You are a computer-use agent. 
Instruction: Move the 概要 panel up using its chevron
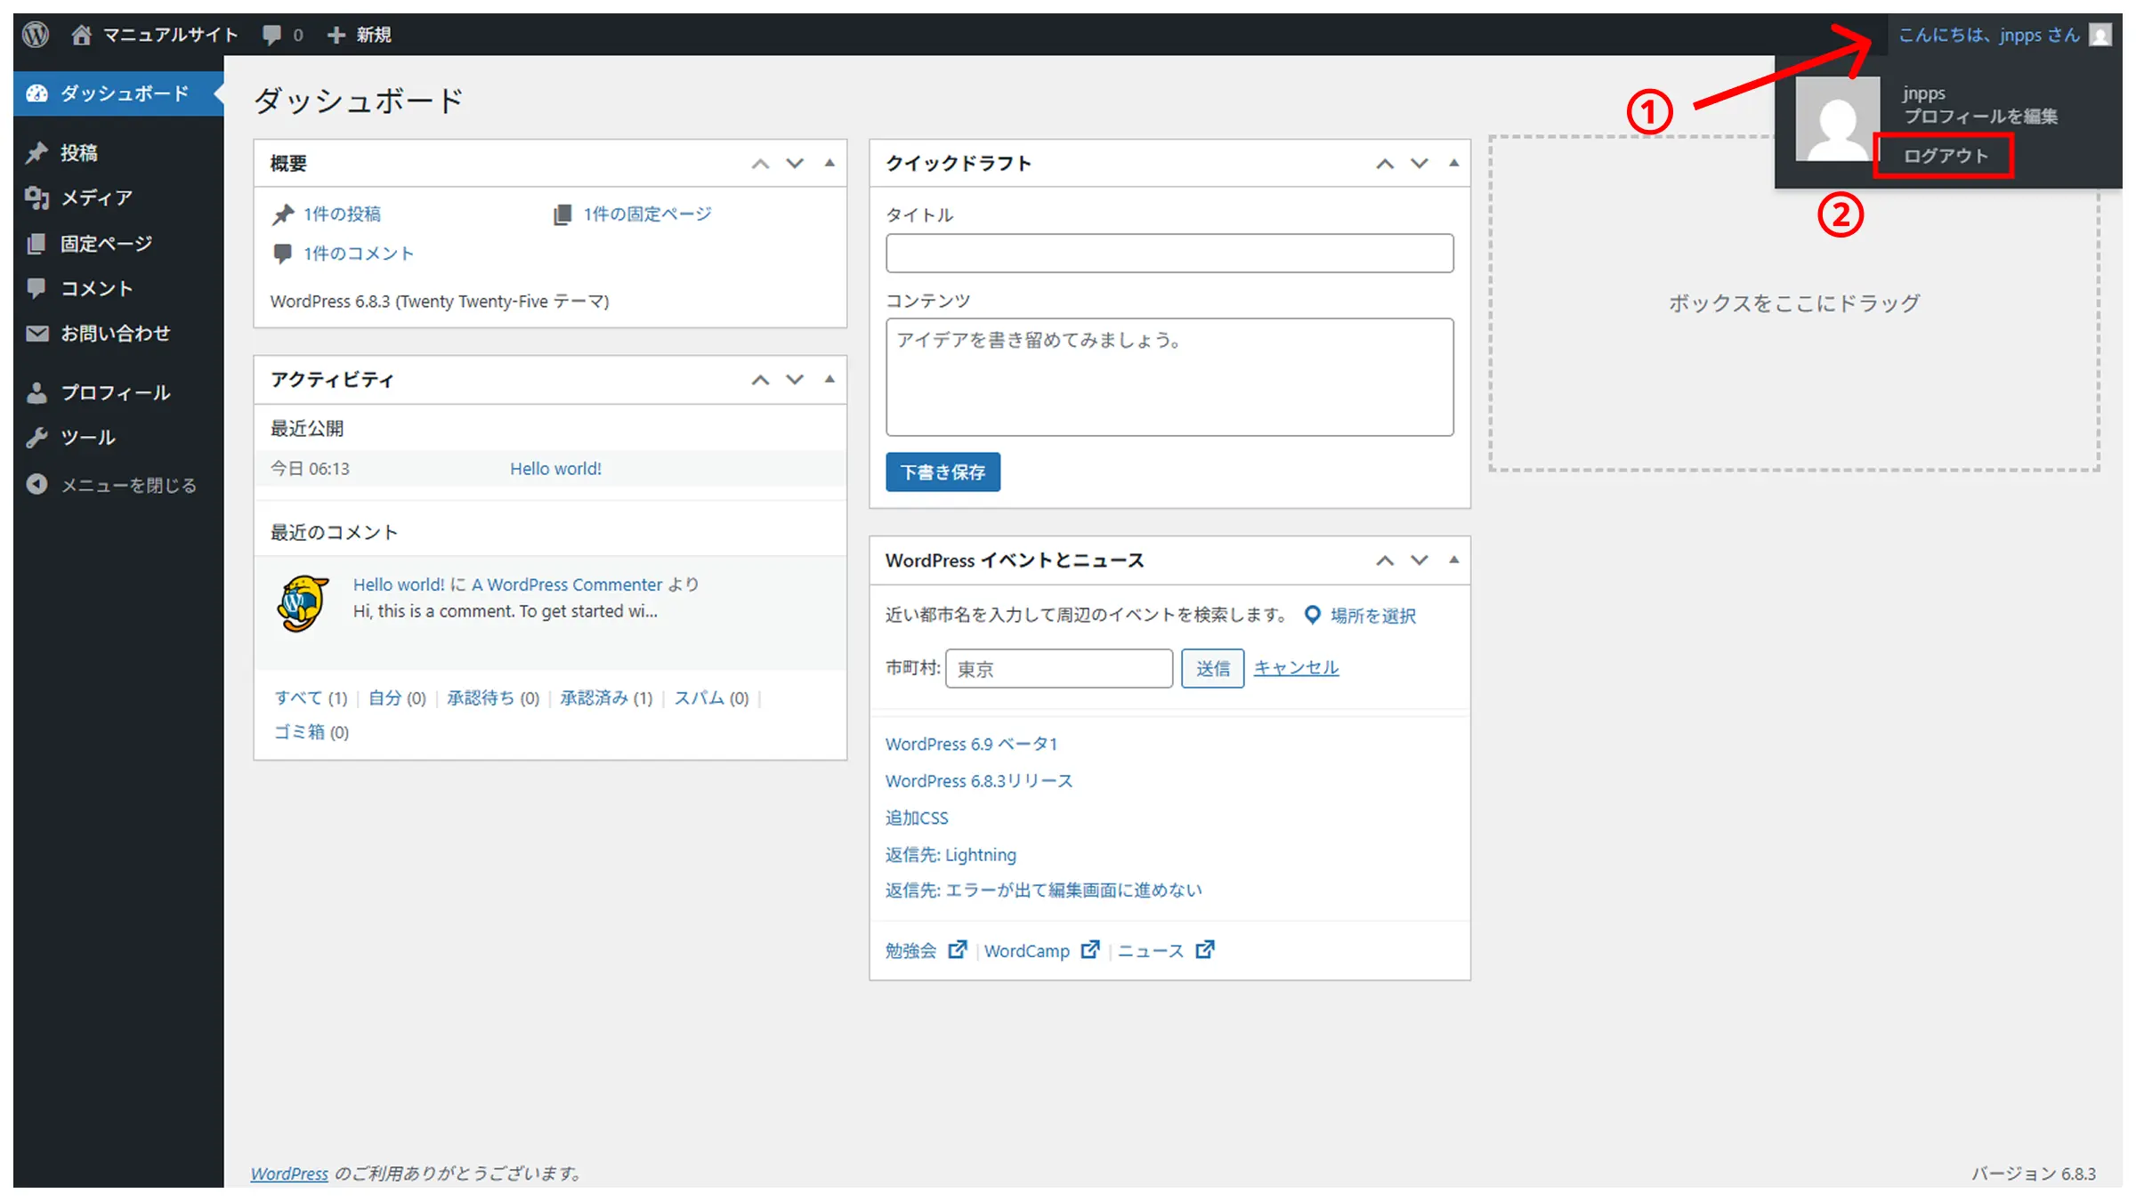pos(760,164)
